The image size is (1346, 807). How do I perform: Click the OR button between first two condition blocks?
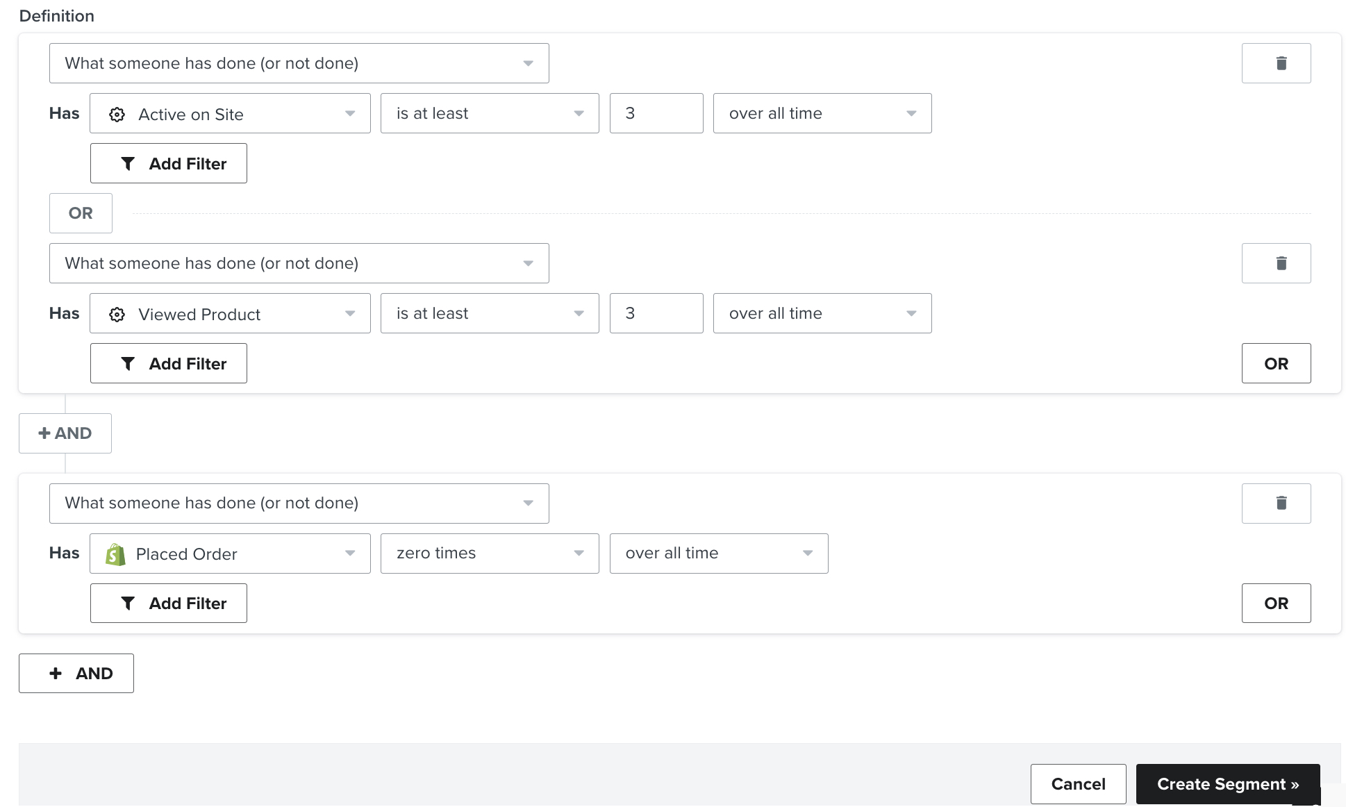click(81, 213)
